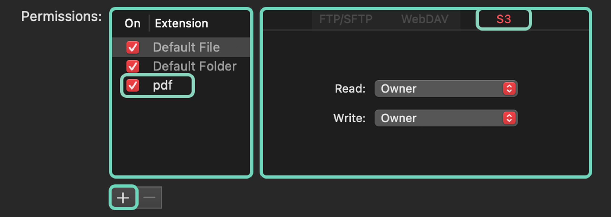Switch to the FTP/SFTP tab

pyautogui.click(x=346, y=19)
